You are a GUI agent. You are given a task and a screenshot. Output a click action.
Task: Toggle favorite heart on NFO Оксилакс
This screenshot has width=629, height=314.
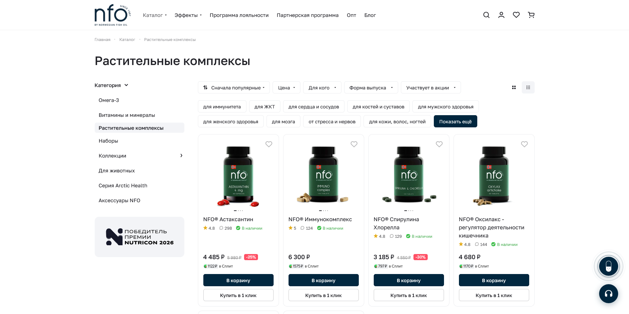[524, 144]
